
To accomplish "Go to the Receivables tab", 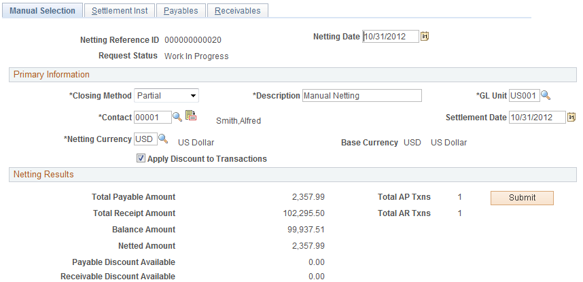I will [238, 11].
